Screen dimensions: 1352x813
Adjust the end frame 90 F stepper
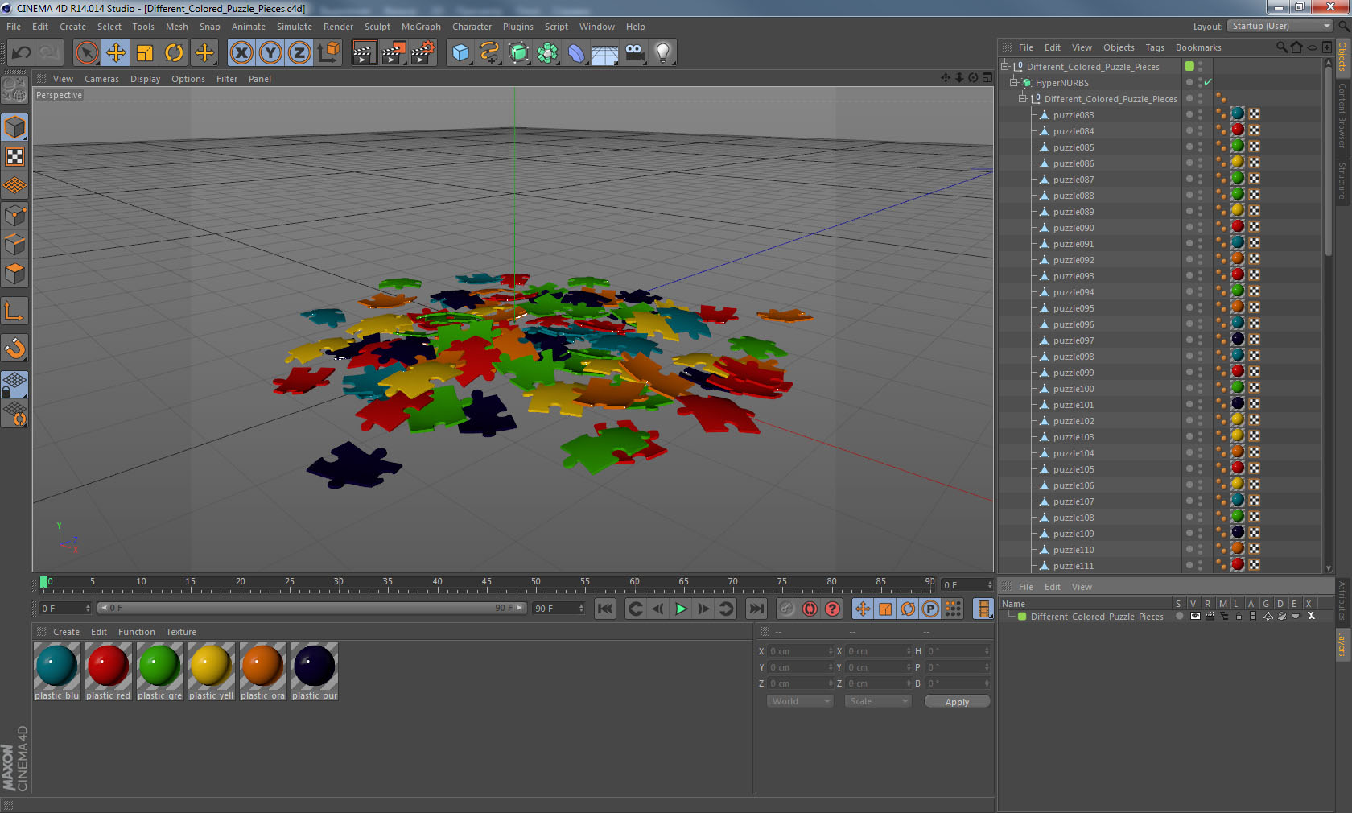click(x=581, y=608)
